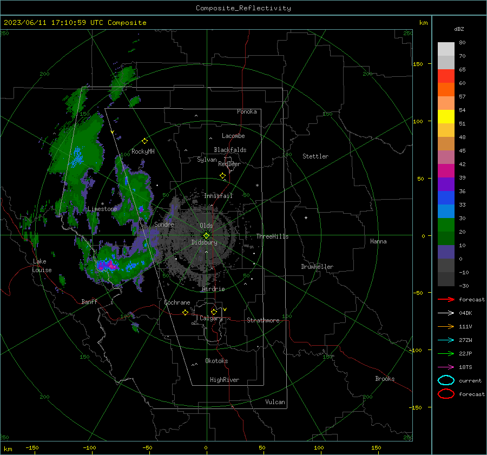The width and height of the screenshot is (487, 455).
Task: Click the HighRiver label
Action: [x=225, y=380]
